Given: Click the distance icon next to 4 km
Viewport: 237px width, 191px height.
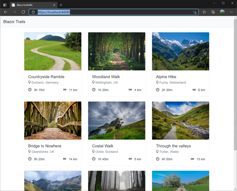Looking at the screenshot, I should click(130, 90).
